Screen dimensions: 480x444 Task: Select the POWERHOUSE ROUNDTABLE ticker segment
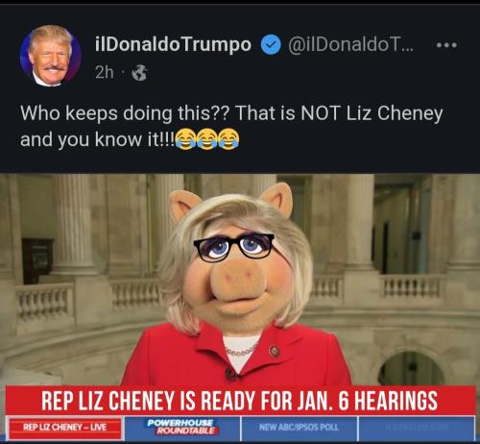(182, 428)
